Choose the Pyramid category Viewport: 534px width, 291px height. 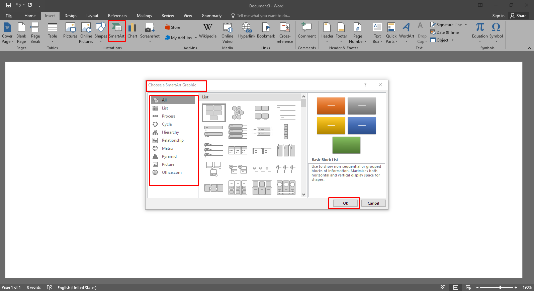coord(173,156)
